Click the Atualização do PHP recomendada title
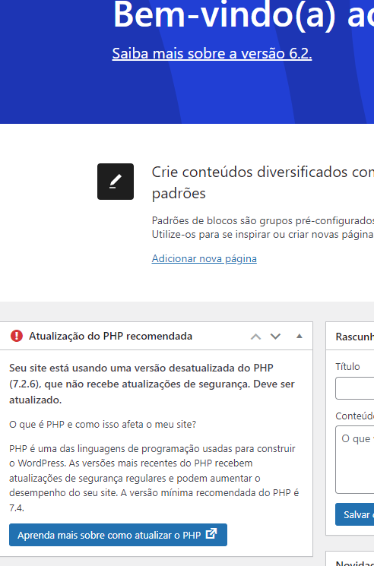This screenshot has height=566, width=374. [x=110, y=336]
